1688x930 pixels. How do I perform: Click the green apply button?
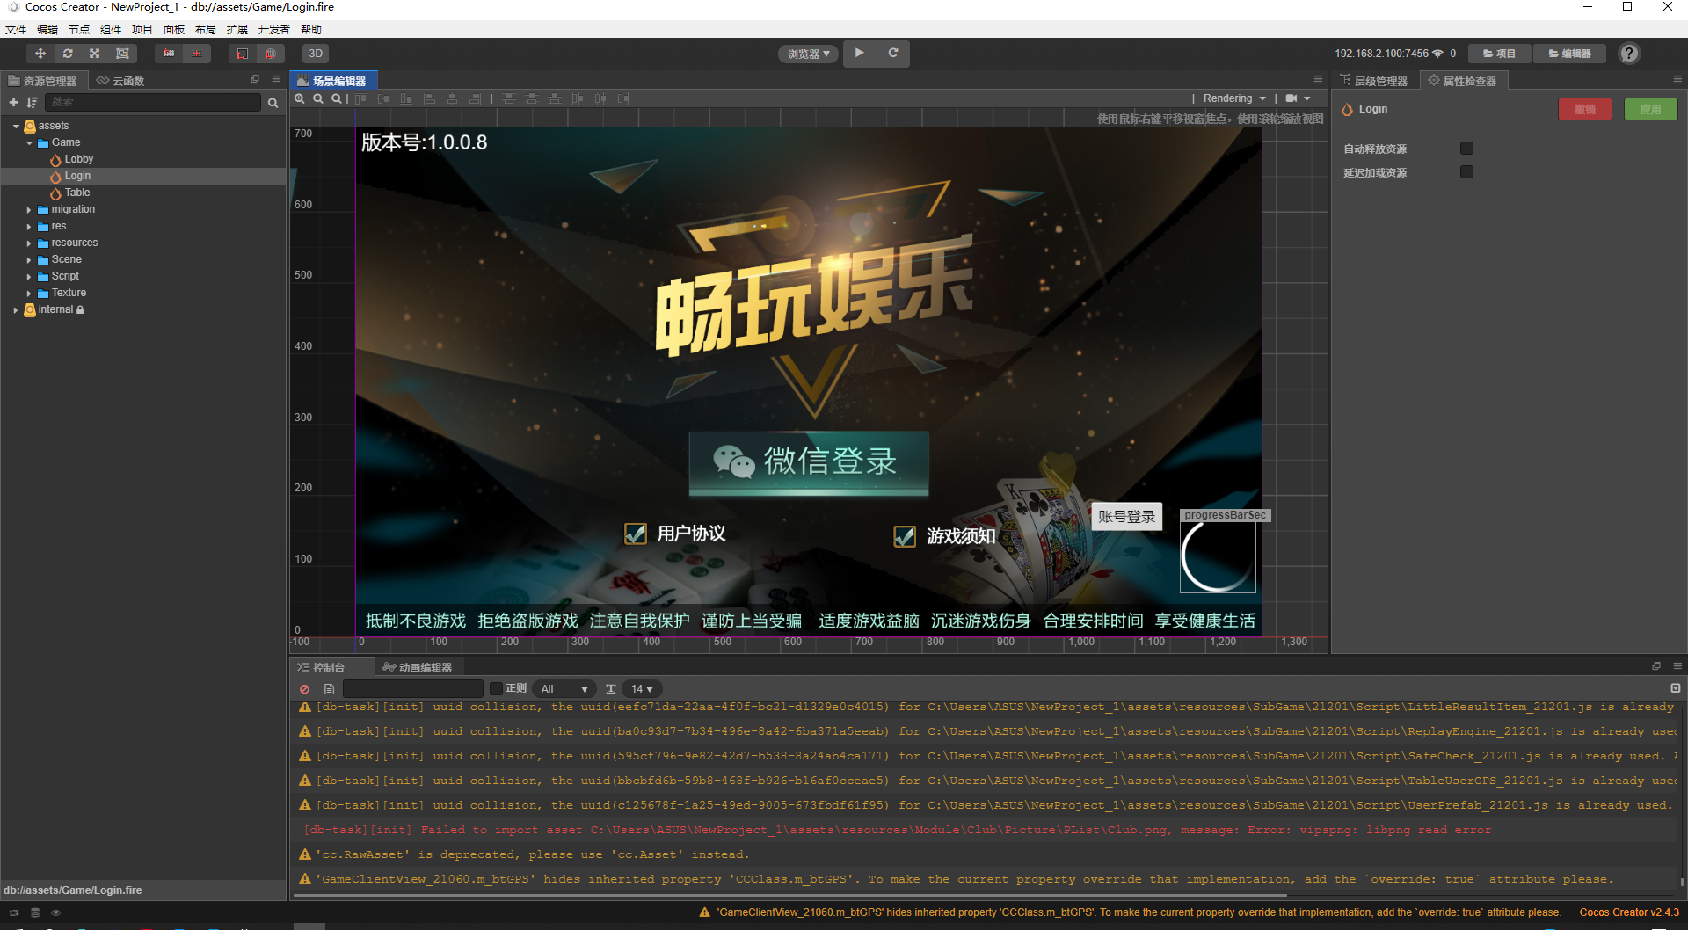click(1649, 109)
